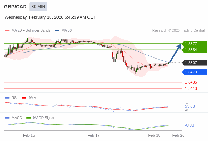
Task: Click the MACD Signal legend label
Action: 44,118
